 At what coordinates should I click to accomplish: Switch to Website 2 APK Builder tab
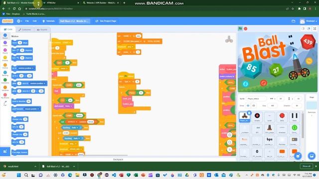pyautogui.click(x=101, y=3)
